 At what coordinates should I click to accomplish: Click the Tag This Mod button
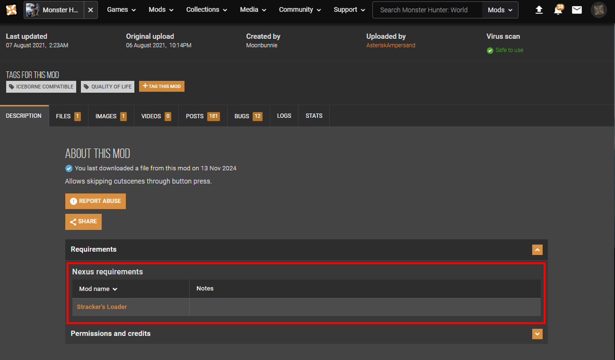point(162,86)
